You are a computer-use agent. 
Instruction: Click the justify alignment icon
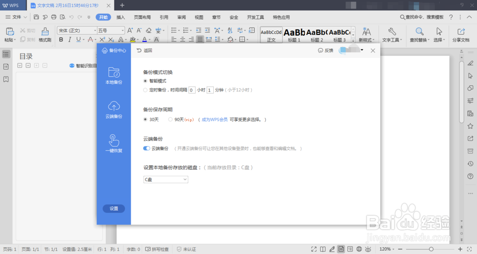[x=200, y=40]
